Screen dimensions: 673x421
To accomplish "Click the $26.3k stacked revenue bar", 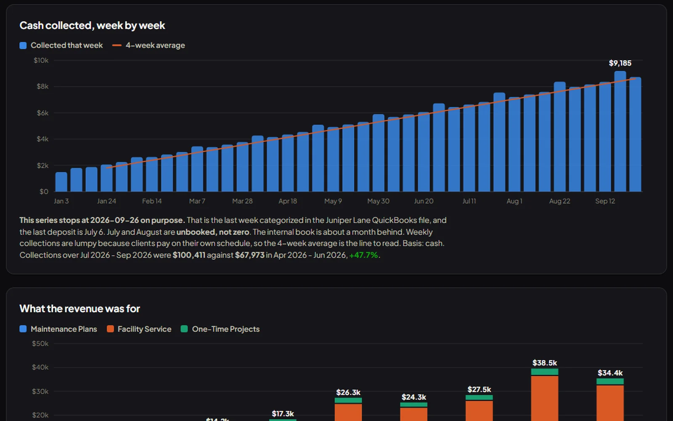I will click(x=348, y=409).
